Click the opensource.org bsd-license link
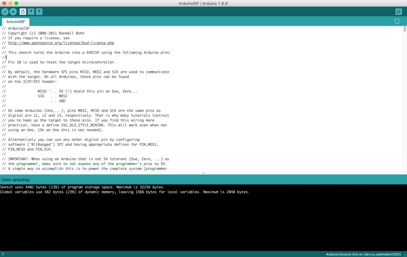407x257 pixels. coord(61,43)
